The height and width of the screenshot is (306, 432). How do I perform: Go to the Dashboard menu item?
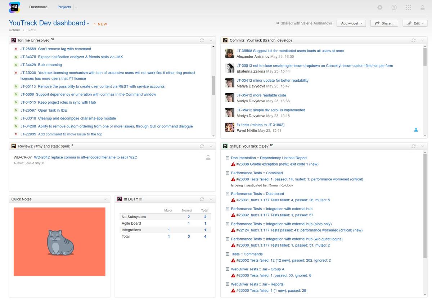pyautogui.click(x=38, y=7)
